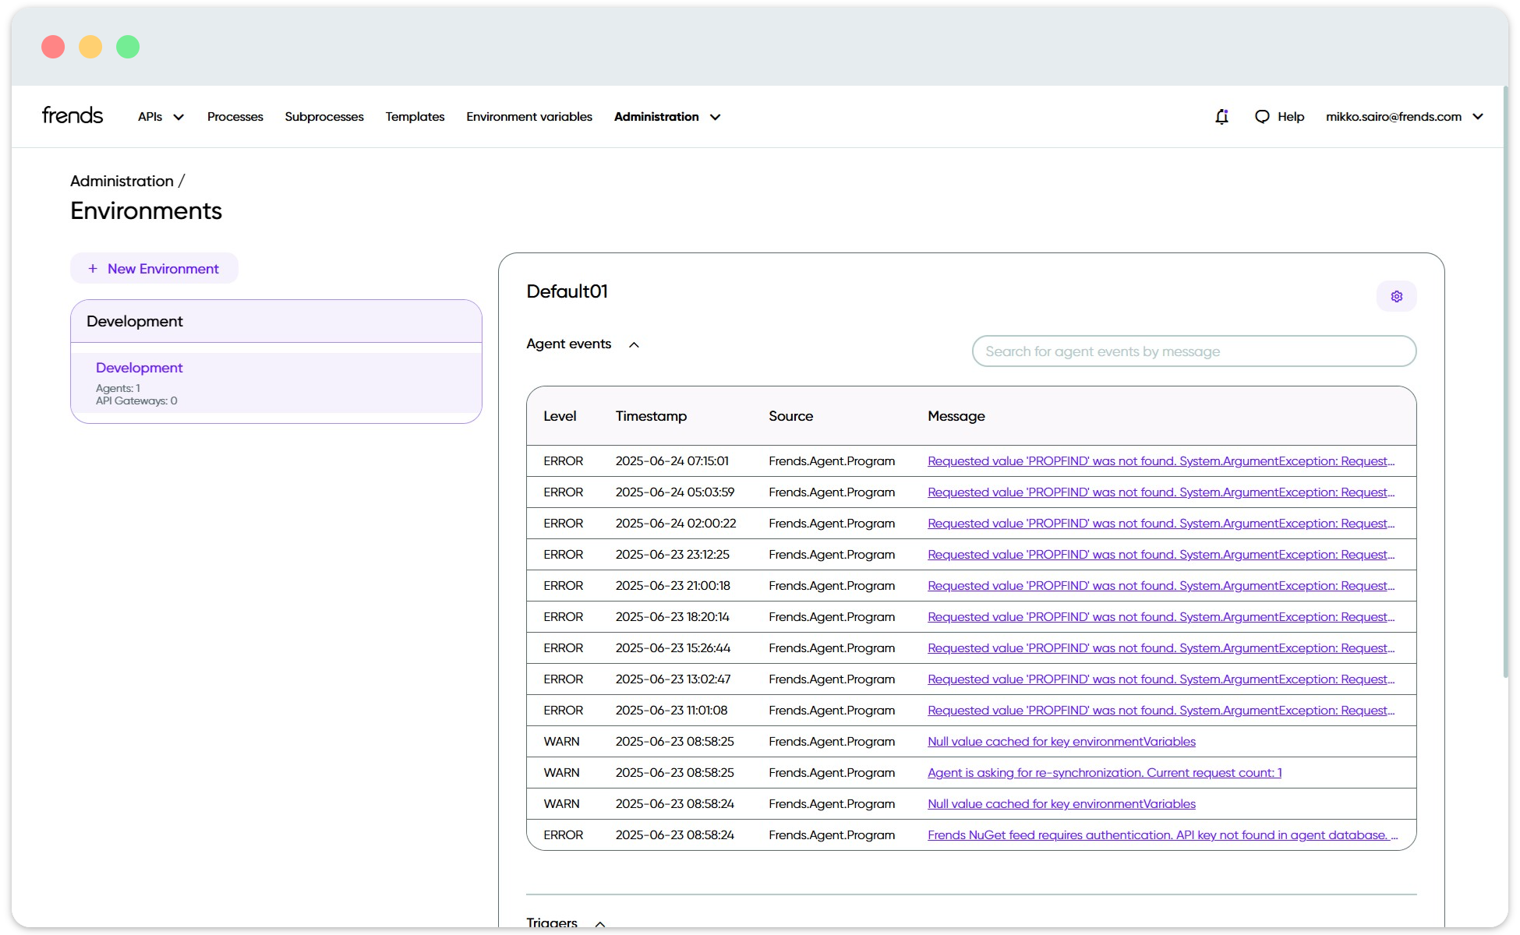Open the Frends NuGet feed error message

[x=1161, y=834]
